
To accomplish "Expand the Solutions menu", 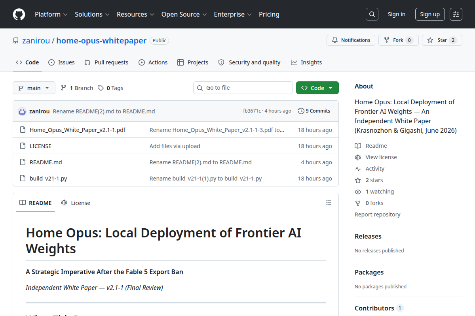I will click(x=92, y=14).
